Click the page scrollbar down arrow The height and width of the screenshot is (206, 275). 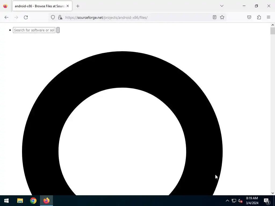(273, 193)
